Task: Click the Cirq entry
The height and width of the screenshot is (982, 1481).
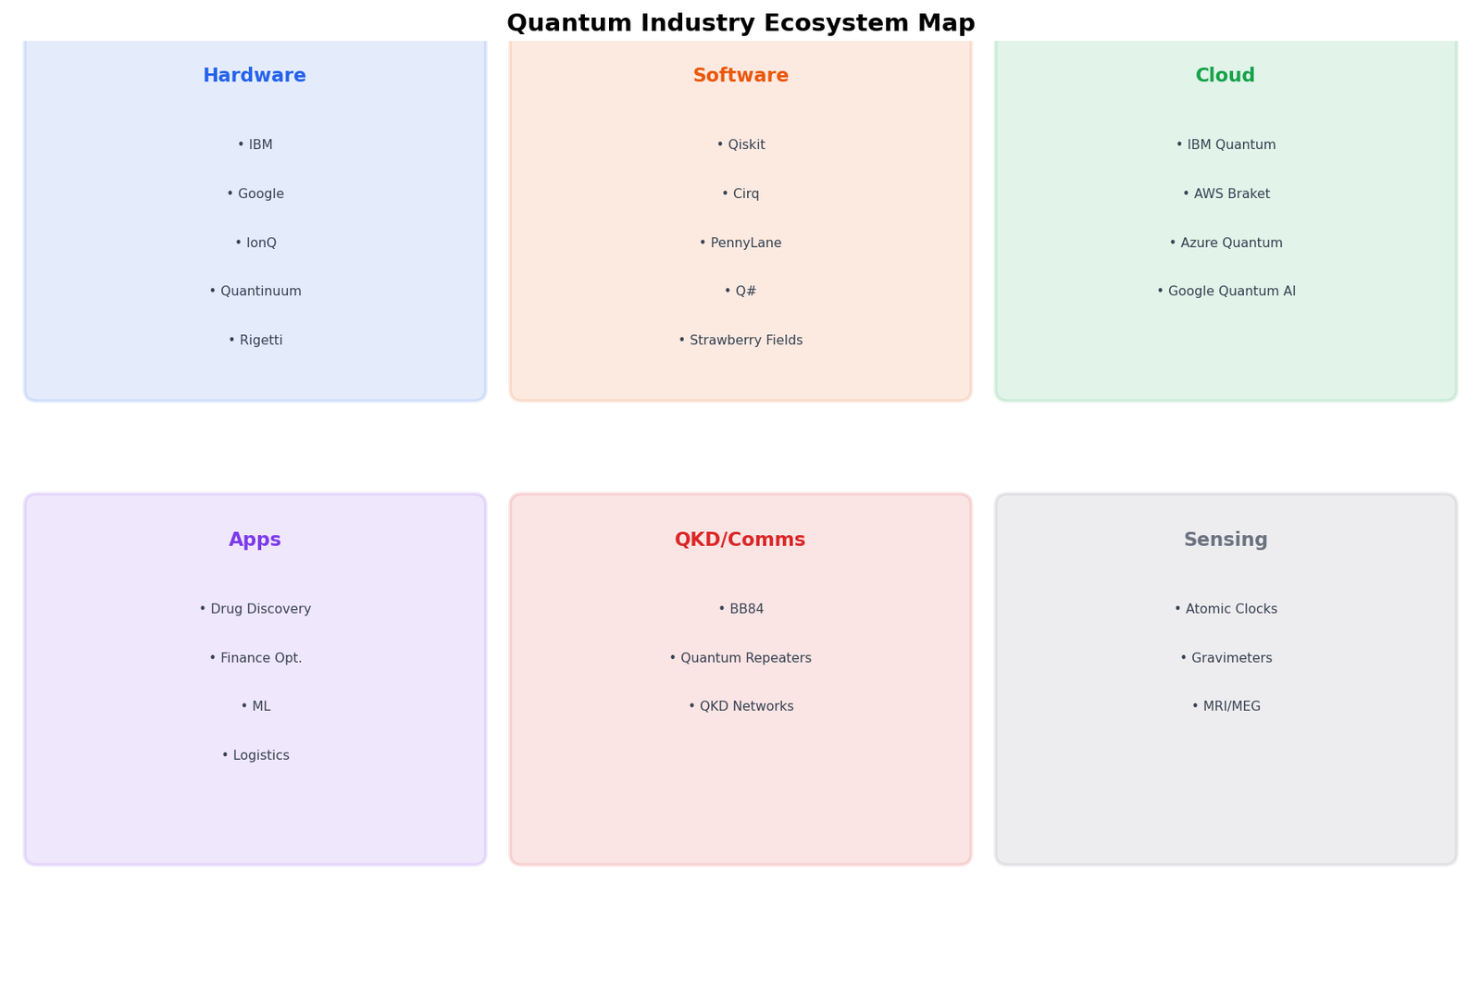Action: (x=740, y=194)
